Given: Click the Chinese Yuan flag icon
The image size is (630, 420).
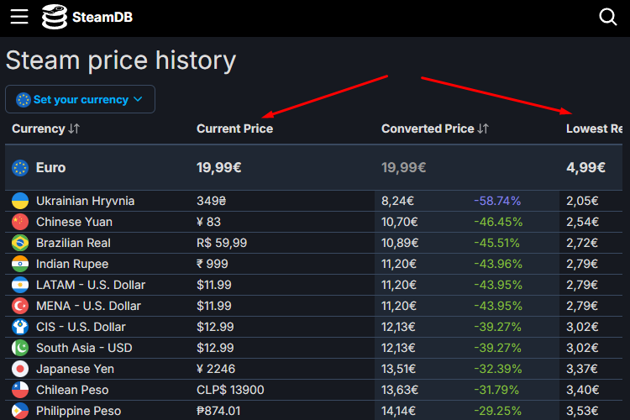Looking at the screenshot, I should coord(20,222).
